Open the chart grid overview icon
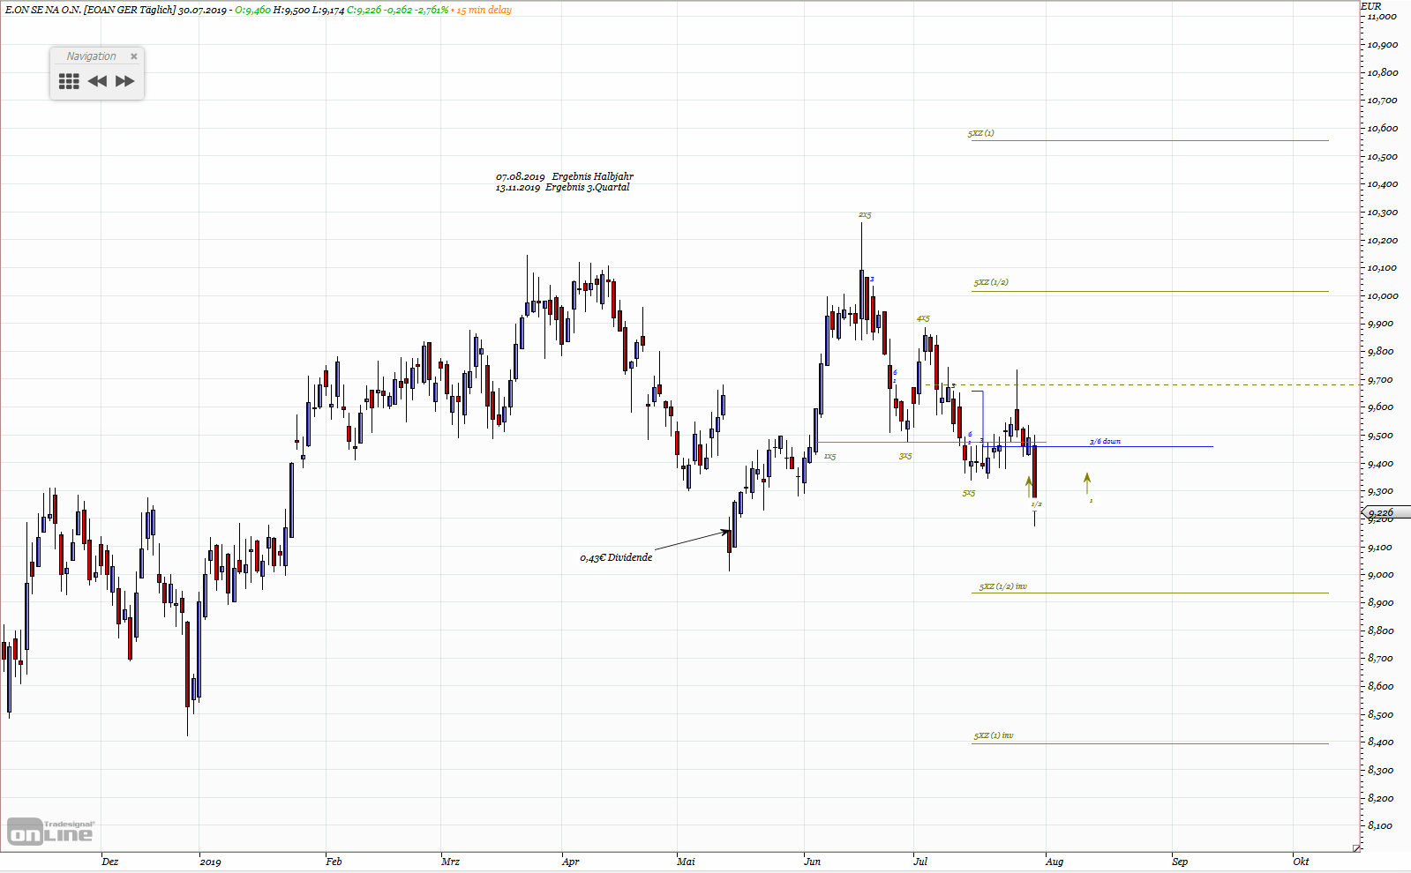The height and width of the screenshot is (873, 1411). click(x=69, y=81)
